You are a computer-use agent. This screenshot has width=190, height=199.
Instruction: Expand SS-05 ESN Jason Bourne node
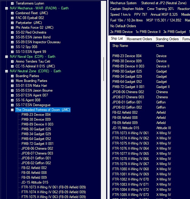tap(12, 90)
